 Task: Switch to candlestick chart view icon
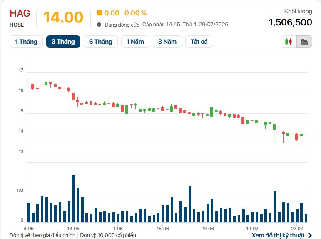(289, 42)
